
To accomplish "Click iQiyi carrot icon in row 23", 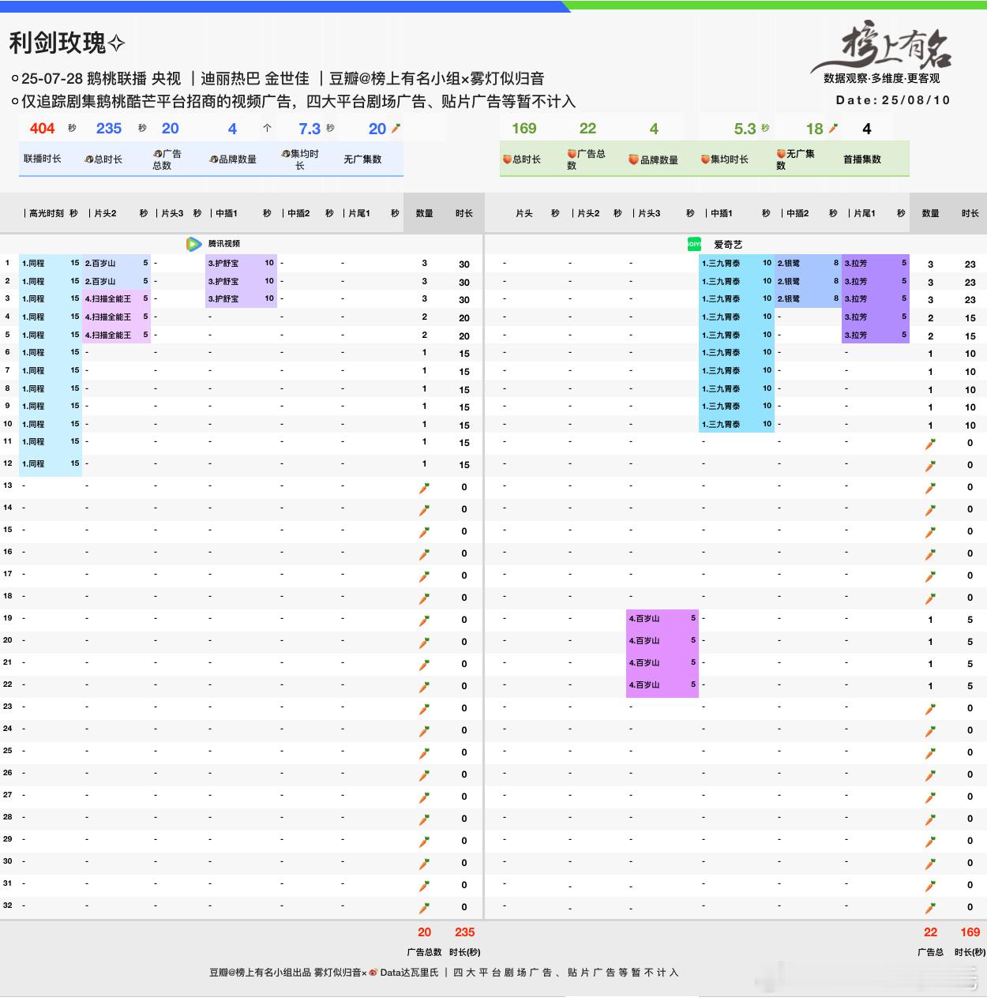I will 930,709.
